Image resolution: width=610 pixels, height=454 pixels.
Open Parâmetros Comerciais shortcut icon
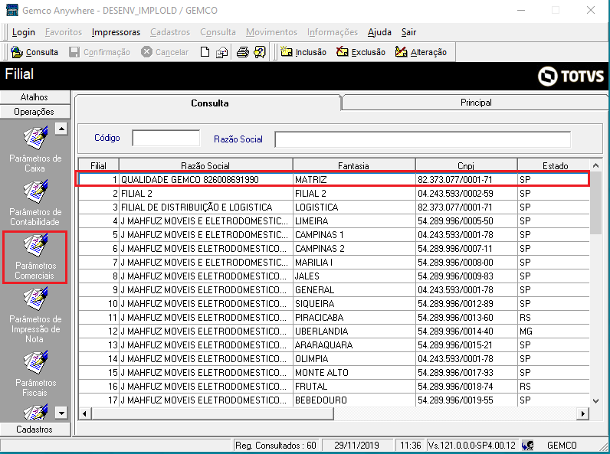(x=35, y=244)
